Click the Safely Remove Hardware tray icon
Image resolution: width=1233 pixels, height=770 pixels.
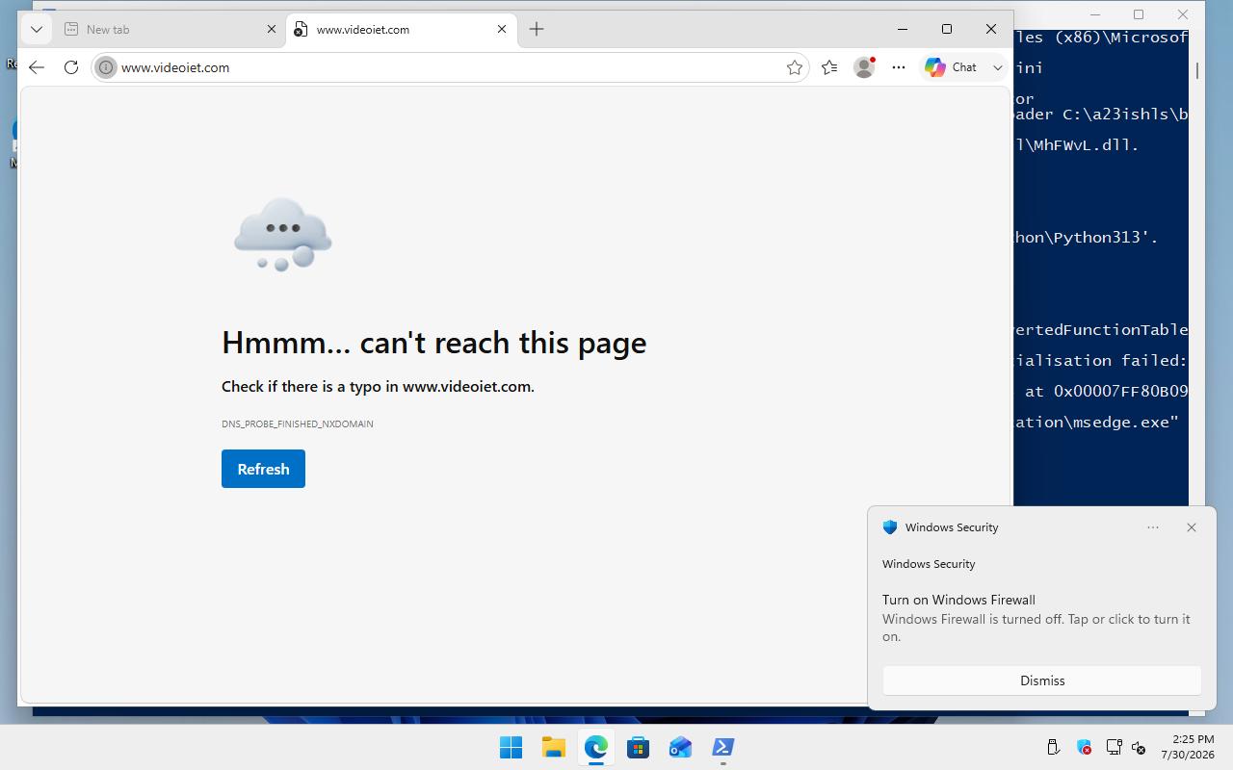1053,747
